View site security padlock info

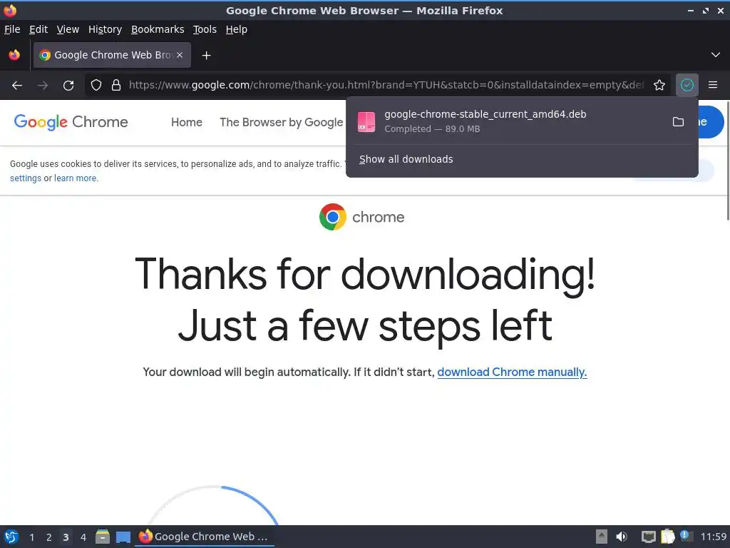(x=116, y=86)
